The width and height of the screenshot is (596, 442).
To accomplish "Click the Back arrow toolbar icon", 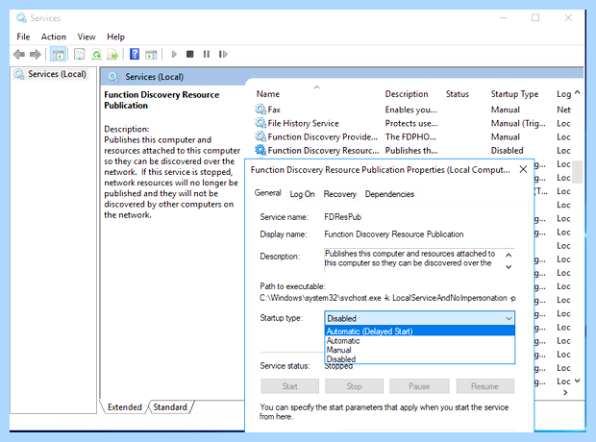I will pyautogui.click(x=19, y=55).
